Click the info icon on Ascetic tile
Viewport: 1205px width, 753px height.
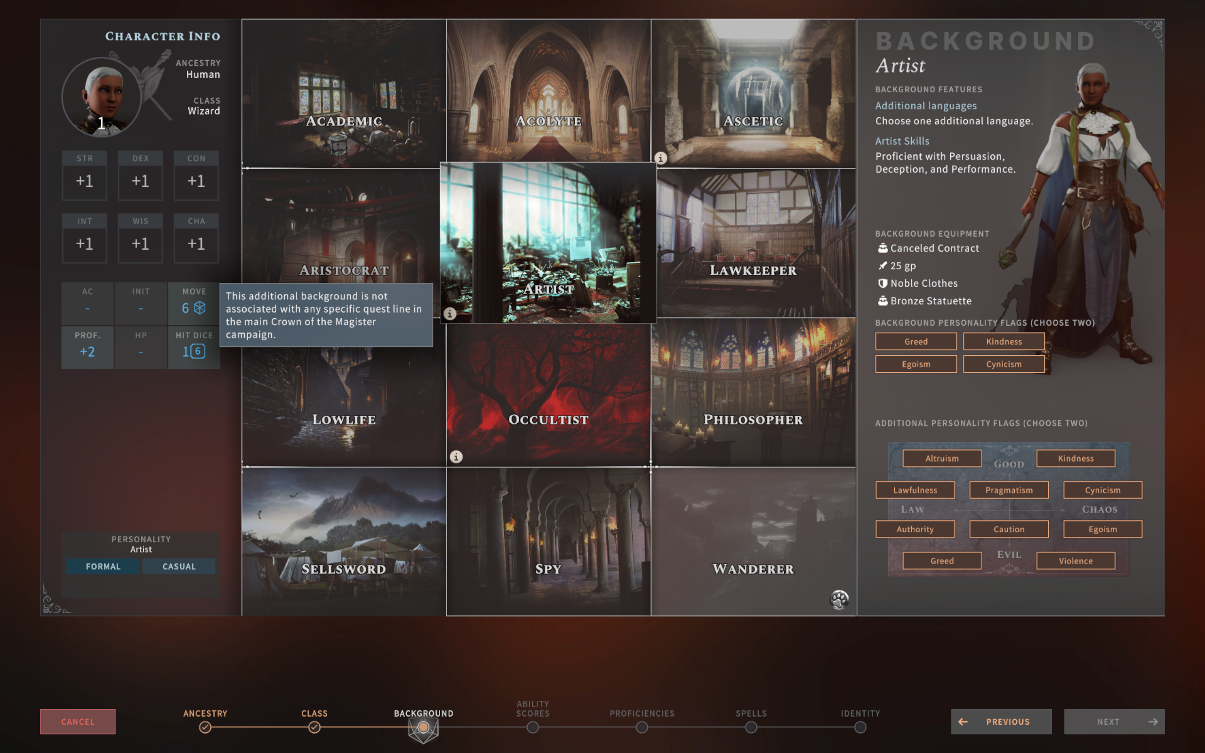660,159
